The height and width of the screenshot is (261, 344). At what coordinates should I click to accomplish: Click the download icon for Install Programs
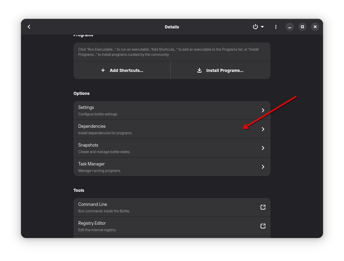click(x=199, y=70)
